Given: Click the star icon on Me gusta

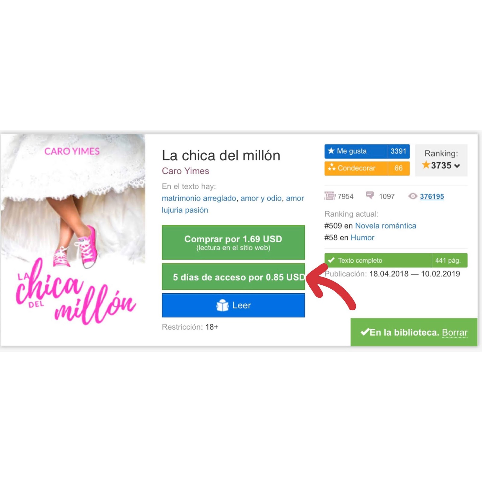Looking at the screenshot, I should tap(331, 151).
